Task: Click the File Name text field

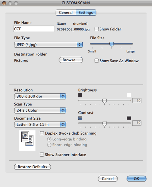Action: [34, 29]
